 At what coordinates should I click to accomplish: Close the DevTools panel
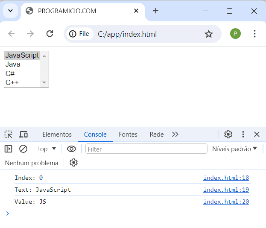257,134
